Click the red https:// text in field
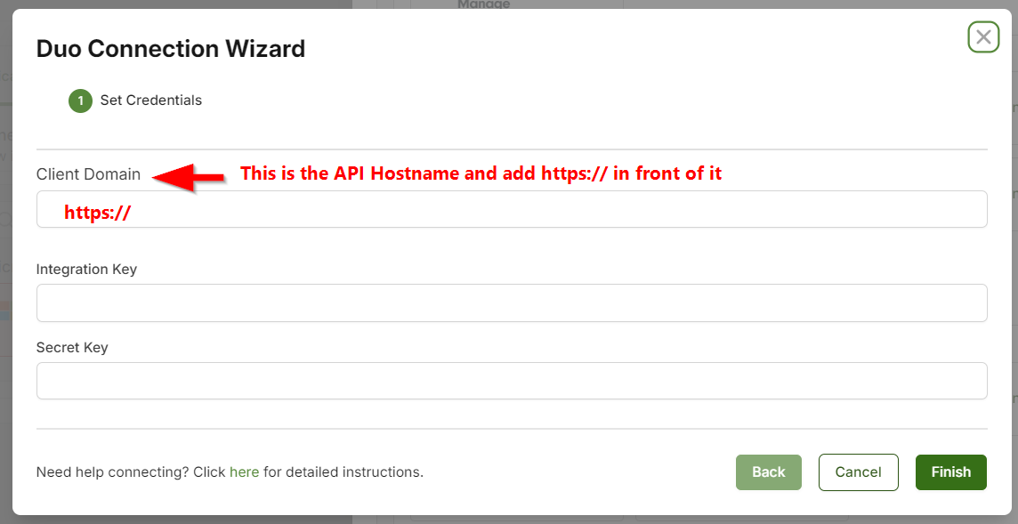 tap(98, 213)
